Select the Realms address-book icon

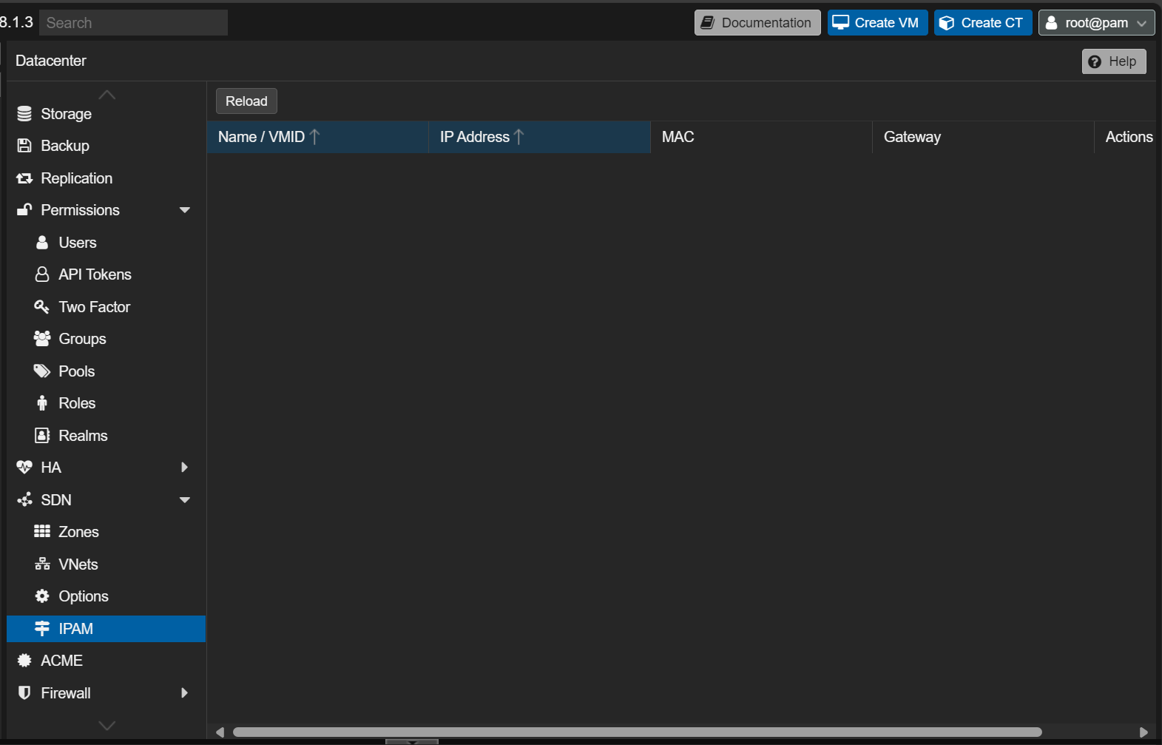tap(42, 436)
